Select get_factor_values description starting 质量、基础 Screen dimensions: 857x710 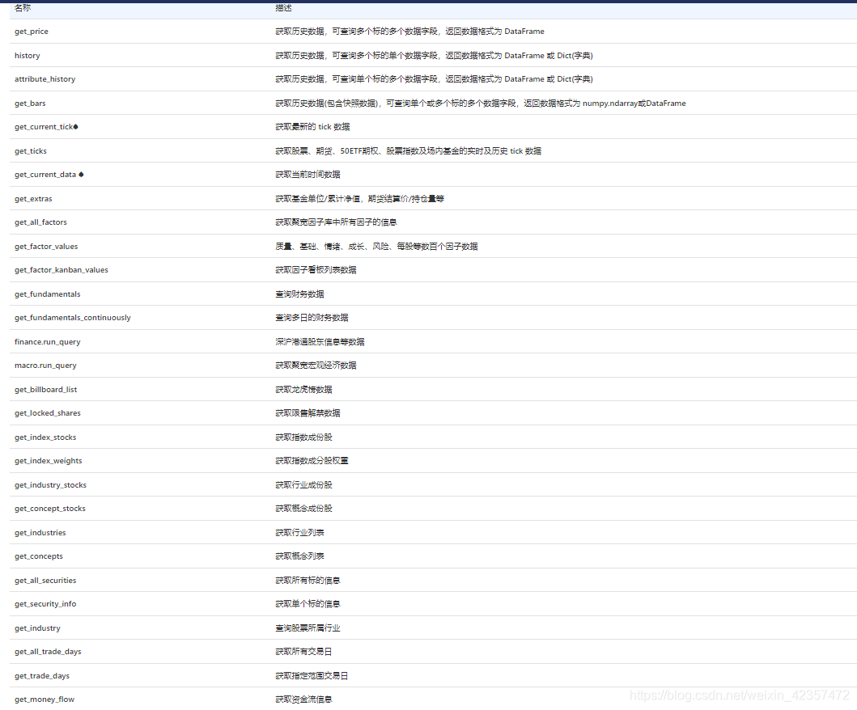click(376, 247)
